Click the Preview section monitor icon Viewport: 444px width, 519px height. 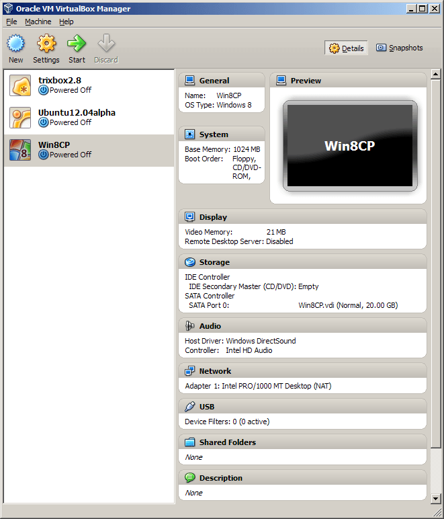click(281, 81)
